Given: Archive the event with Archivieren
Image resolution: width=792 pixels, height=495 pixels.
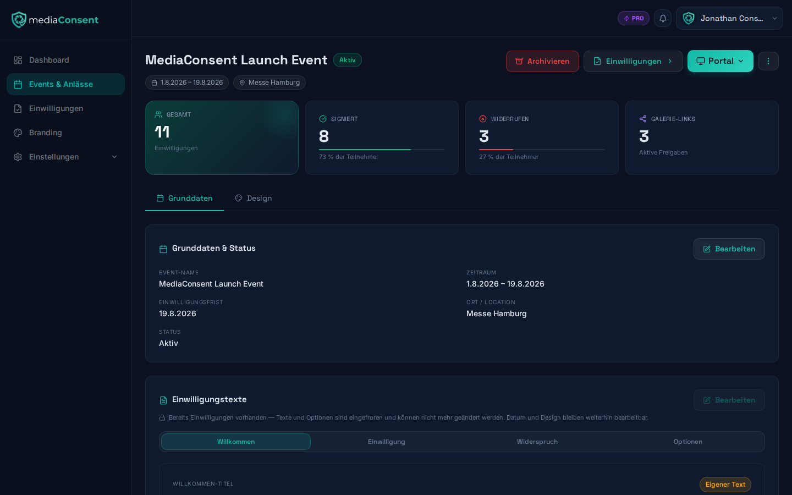Looking at the screenshot, I should coord(542,61).
